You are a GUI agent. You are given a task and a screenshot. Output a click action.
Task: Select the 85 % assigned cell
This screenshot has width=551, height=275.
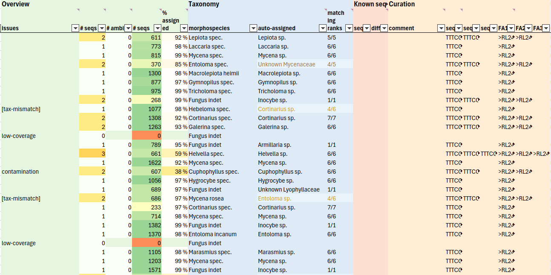[175, 64]
